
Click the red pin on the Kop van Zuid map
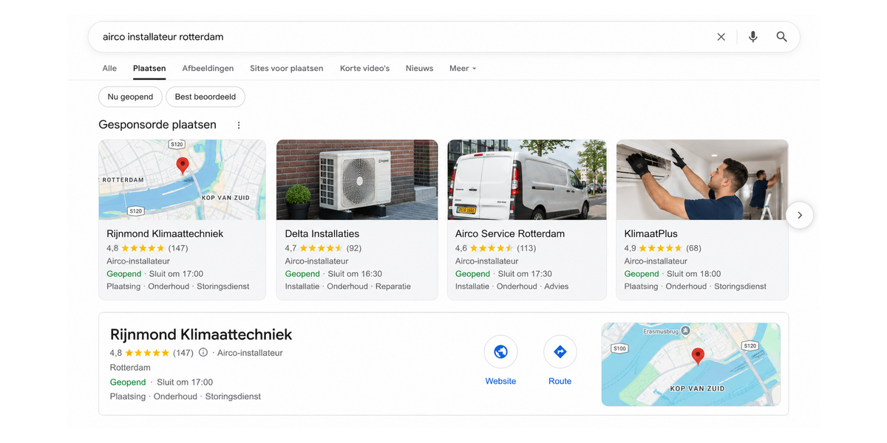[698, 357]
